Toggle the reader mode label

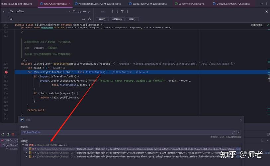coord(256,25)
